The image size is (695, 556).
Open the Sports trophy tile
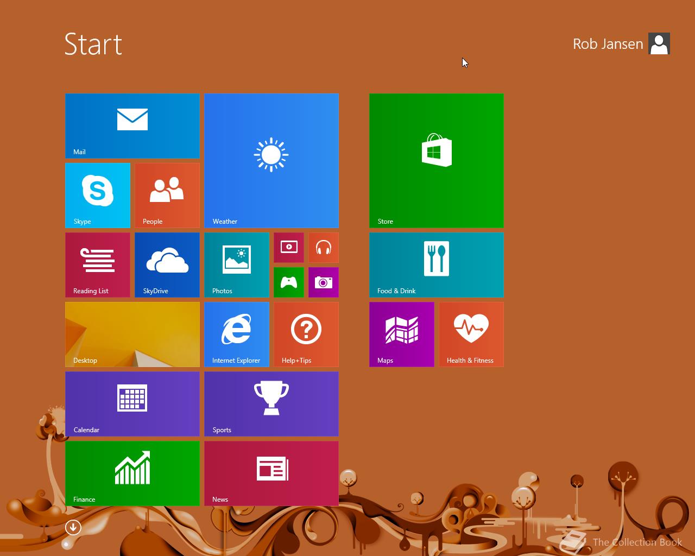point(271,404)
